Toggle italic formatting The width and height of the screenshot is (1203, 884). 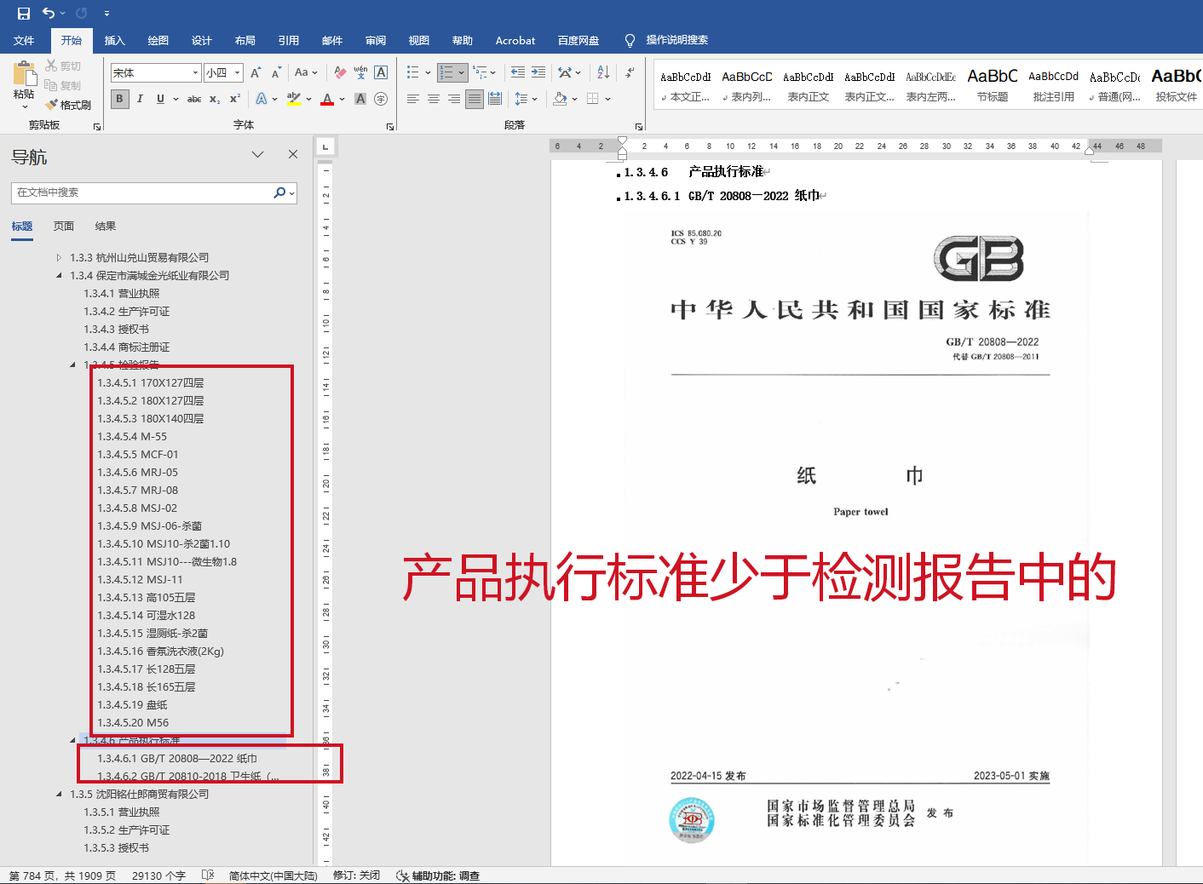coord(140,99)
